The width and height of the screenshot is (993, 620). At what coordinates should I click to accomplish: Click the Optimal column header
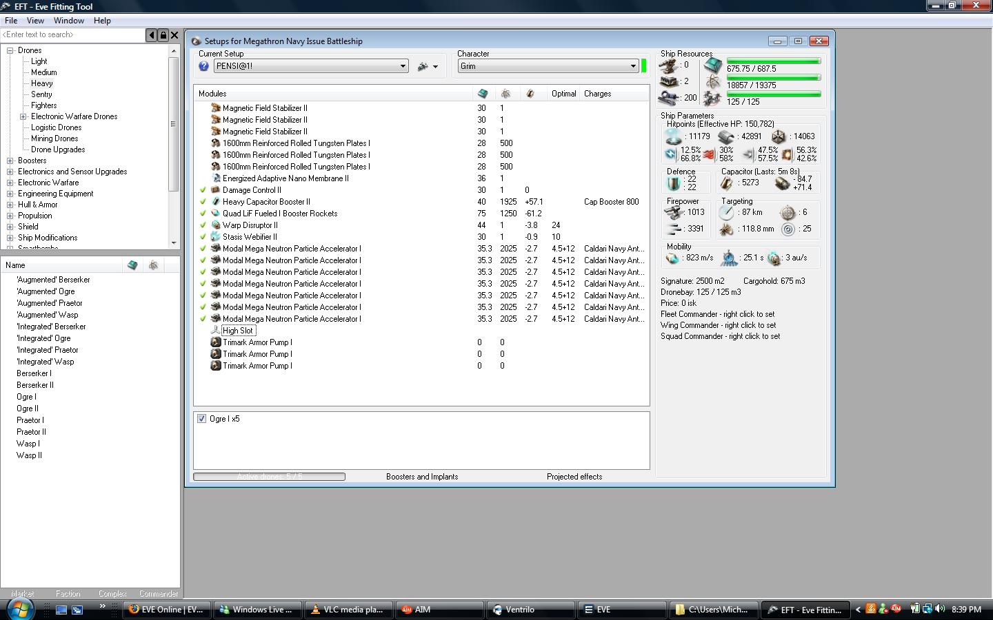[x=563, y=94]
